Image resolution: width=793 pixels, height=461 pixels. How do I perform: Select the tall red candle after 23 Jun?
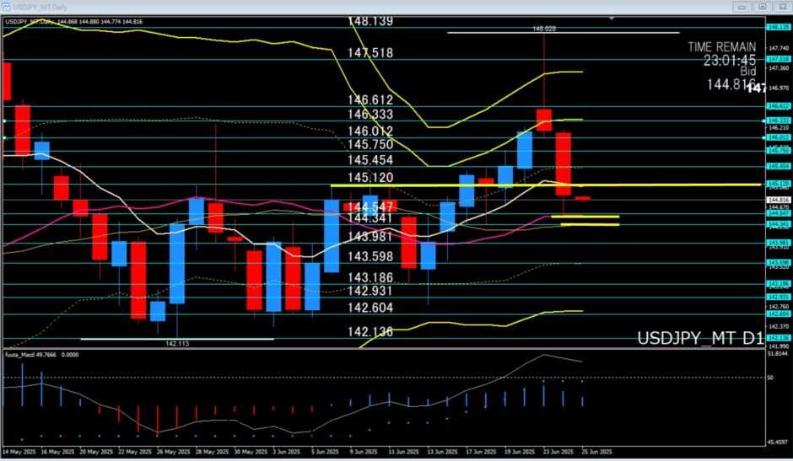point(563,160)
